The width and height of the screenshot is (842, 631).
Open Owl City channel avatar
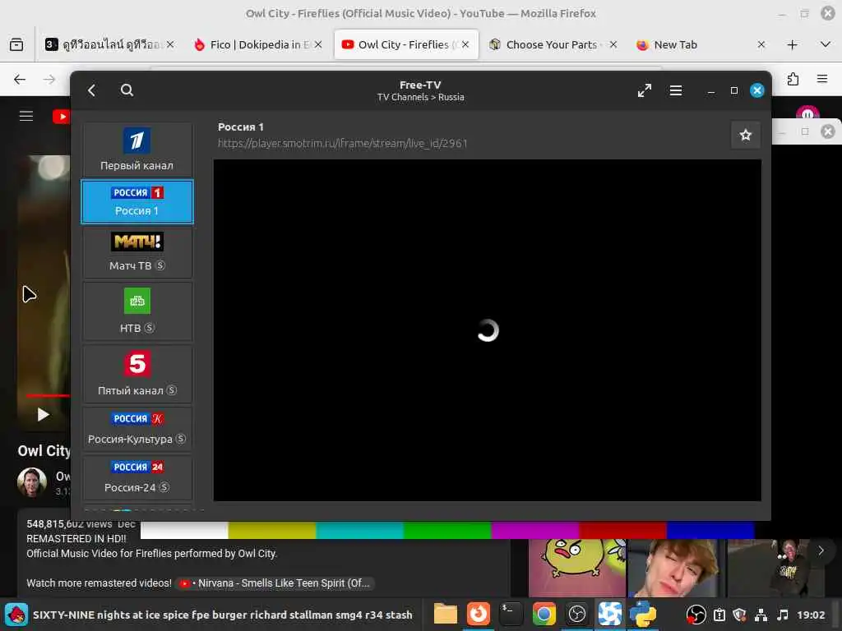[x=32, y=481]
